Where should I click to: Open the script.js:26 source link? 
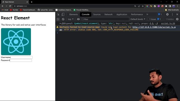(x=168, y=24)
